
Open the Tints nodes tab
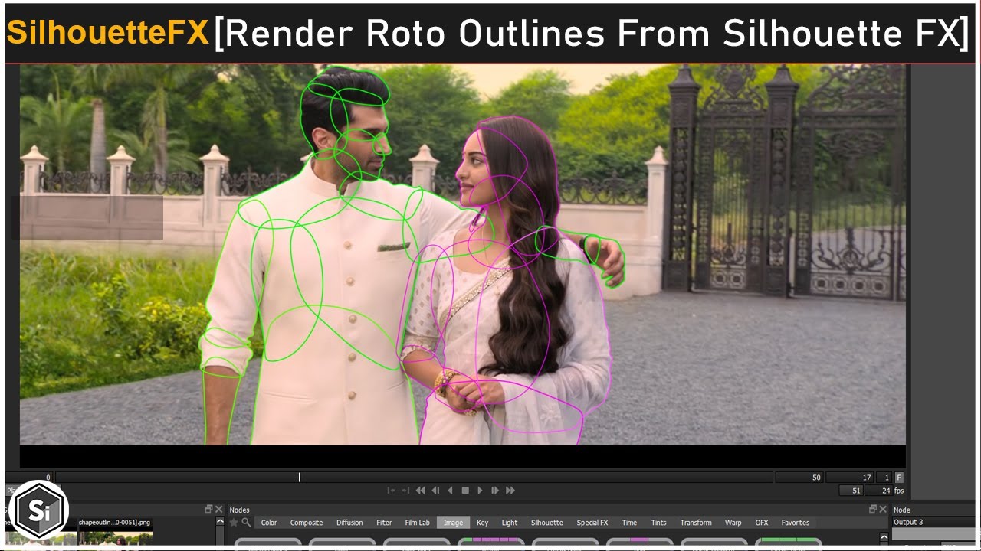point(658,523)
